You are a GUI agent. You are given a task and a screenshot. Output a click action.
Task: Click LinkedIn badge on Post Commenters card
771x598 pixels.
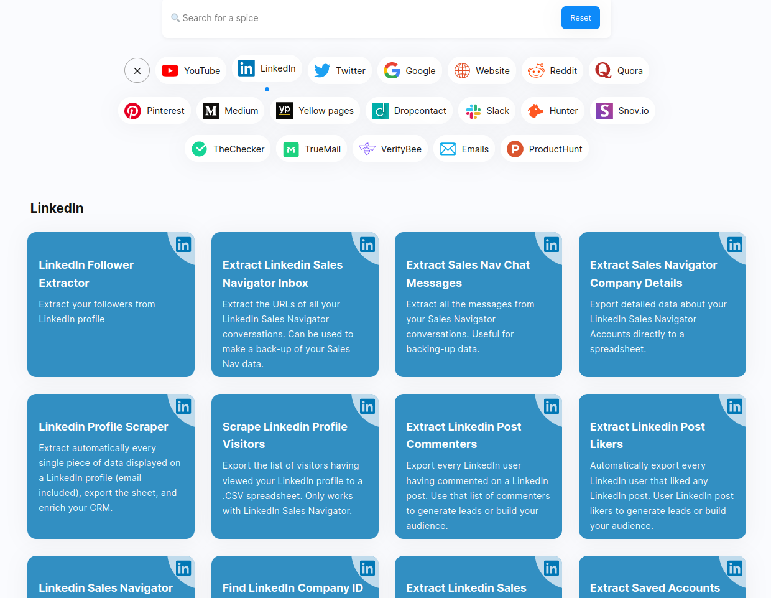552,406
